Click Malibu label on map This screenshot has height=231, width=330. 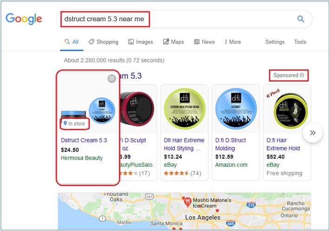click(x=124, y=222)
